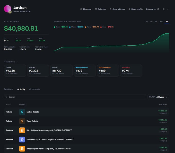Image resolution: width=175 pixels, height=153 pixels.
Task: Open Bitcoin Up or Down 7:50PM-7:55PM market
Action: pyautogui.click(x=49, y=149)
